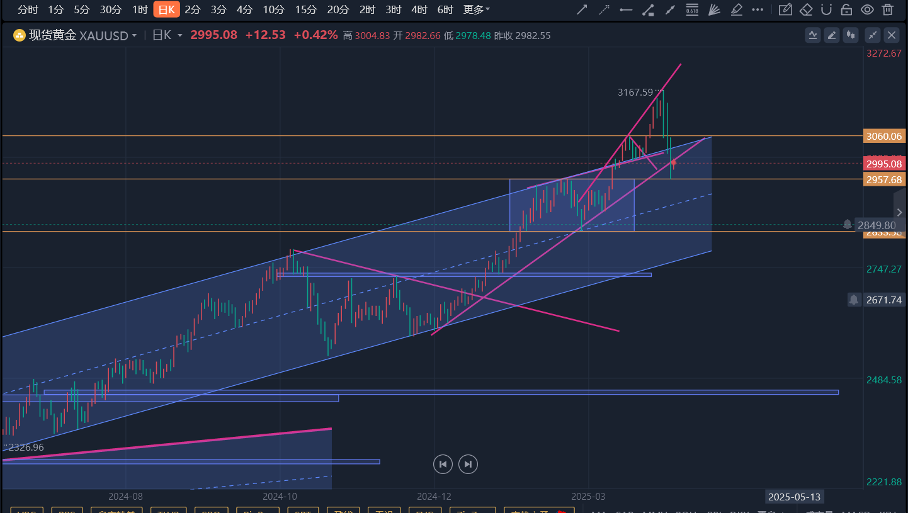
Task: Select the Fibonacci 0.618 retracement tool
Action: pos(692,9)
